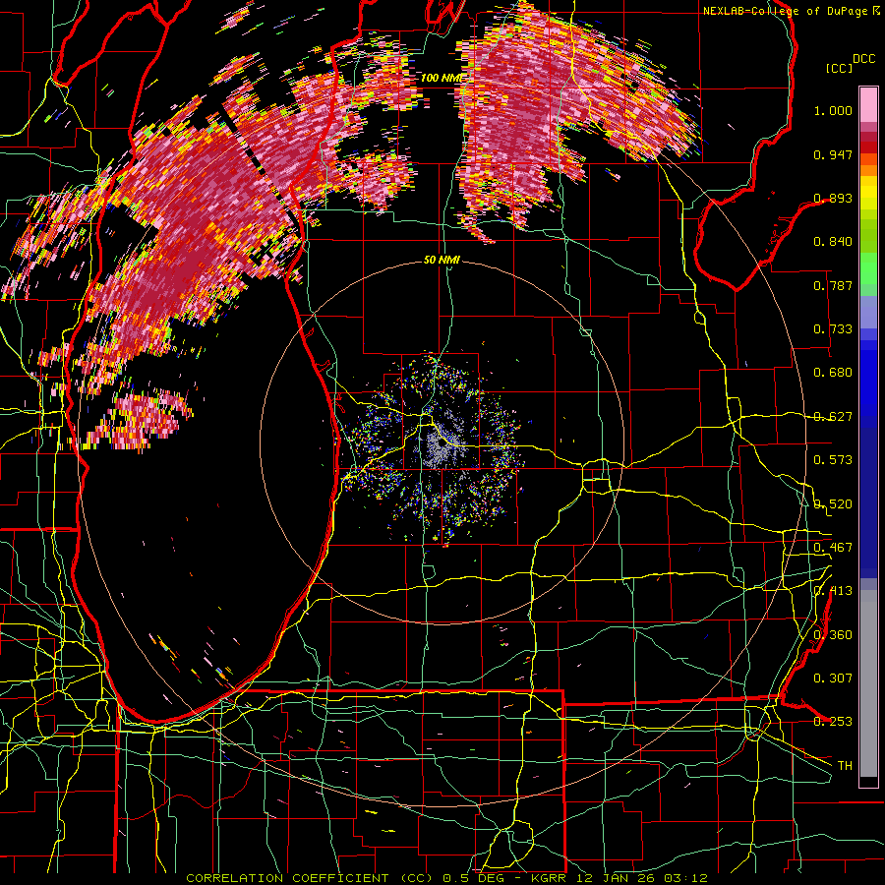Select the 0.893 scale value
This screenshot has width=885, height=885.
833,198
